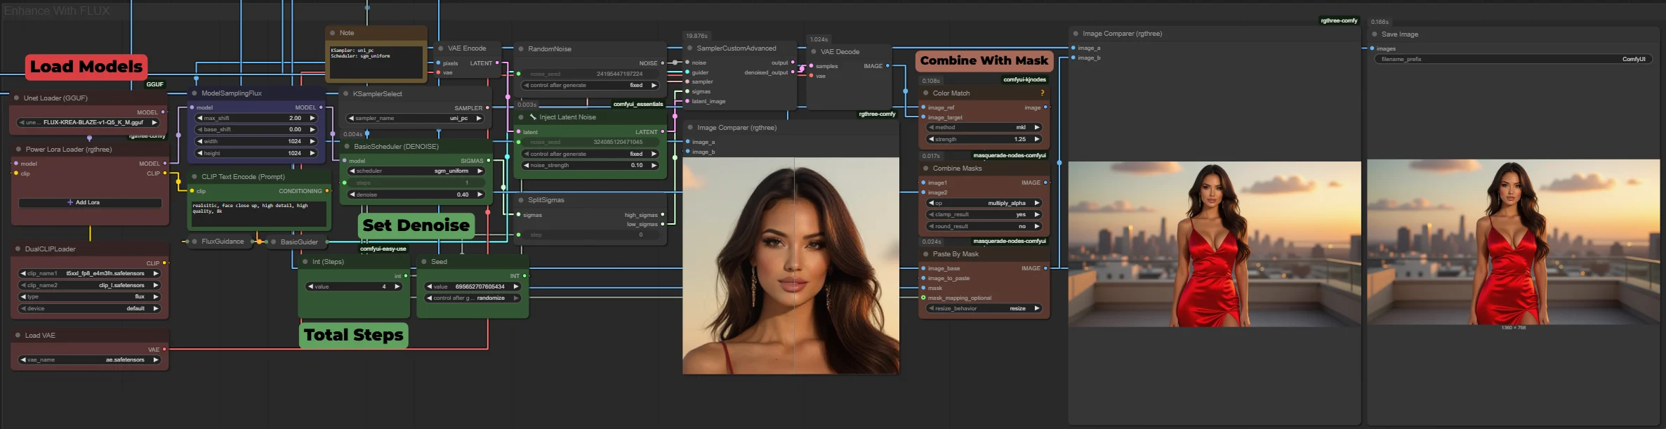The width and height of the screenshot is (1666, 429).
Task: Collapse the Seed node dot
Action: (x=424, y=262)
